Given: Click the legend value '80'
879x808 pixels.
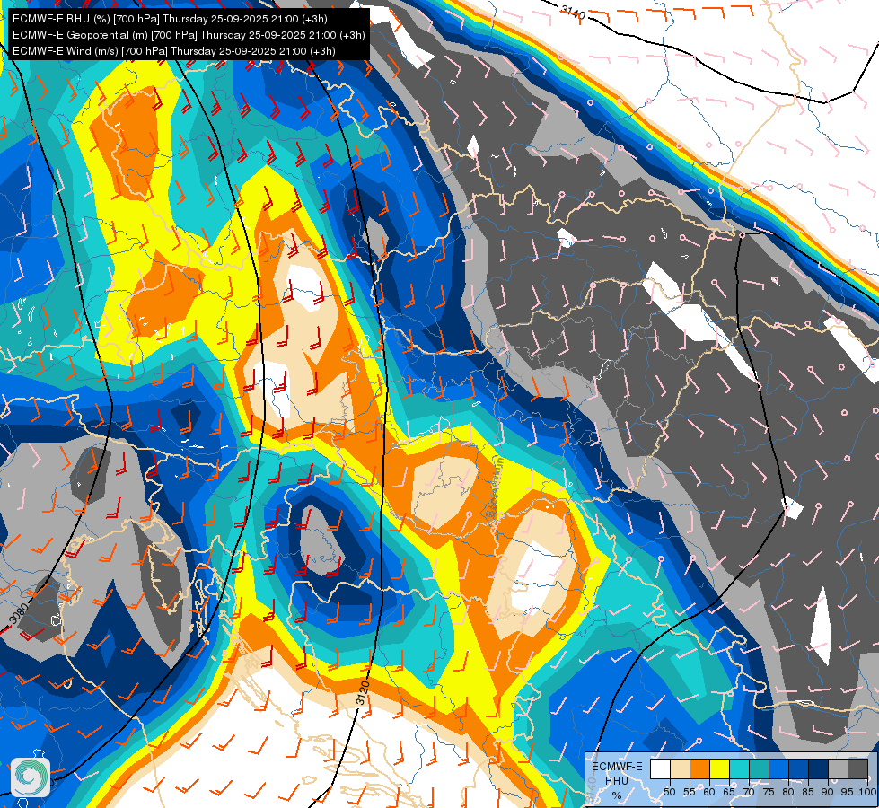Looking at the screenshot, I should [x=788, y=792].
